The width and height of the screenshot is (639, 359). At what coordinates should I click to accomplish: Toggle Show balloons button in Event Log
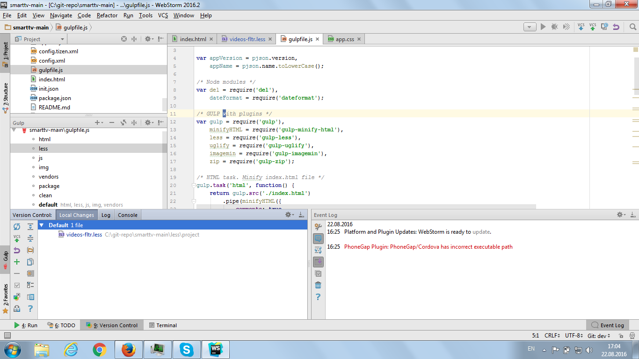pyautogui.click(x=318, y=238)
